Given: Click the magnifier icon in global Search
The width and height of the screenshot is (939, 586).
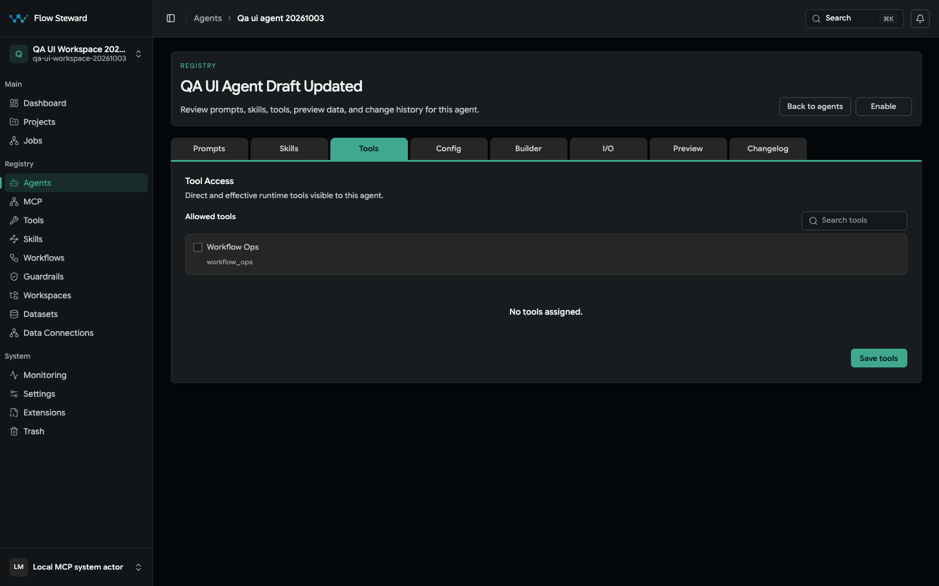Looking at the screenshot, I should pos(816,19).
